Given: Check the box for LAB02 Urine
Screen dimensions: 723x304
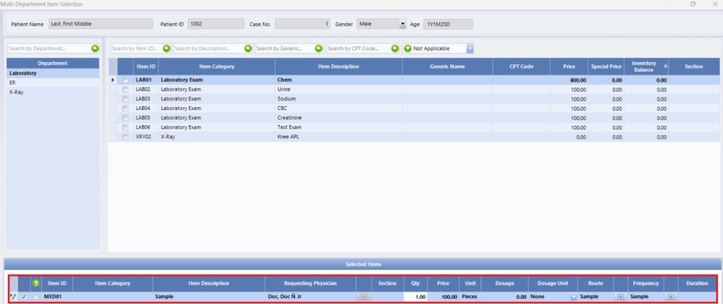Looking at the screenshot, I should (x=125, y=89).
